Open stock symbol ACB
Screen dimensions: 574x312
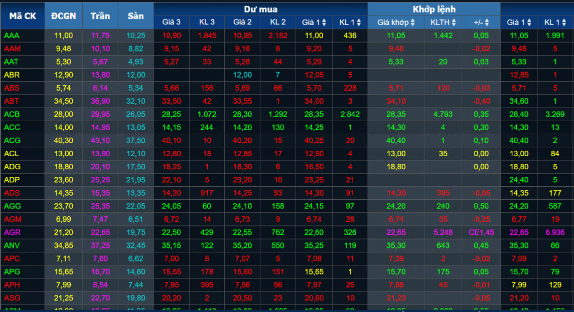[12, 114]
